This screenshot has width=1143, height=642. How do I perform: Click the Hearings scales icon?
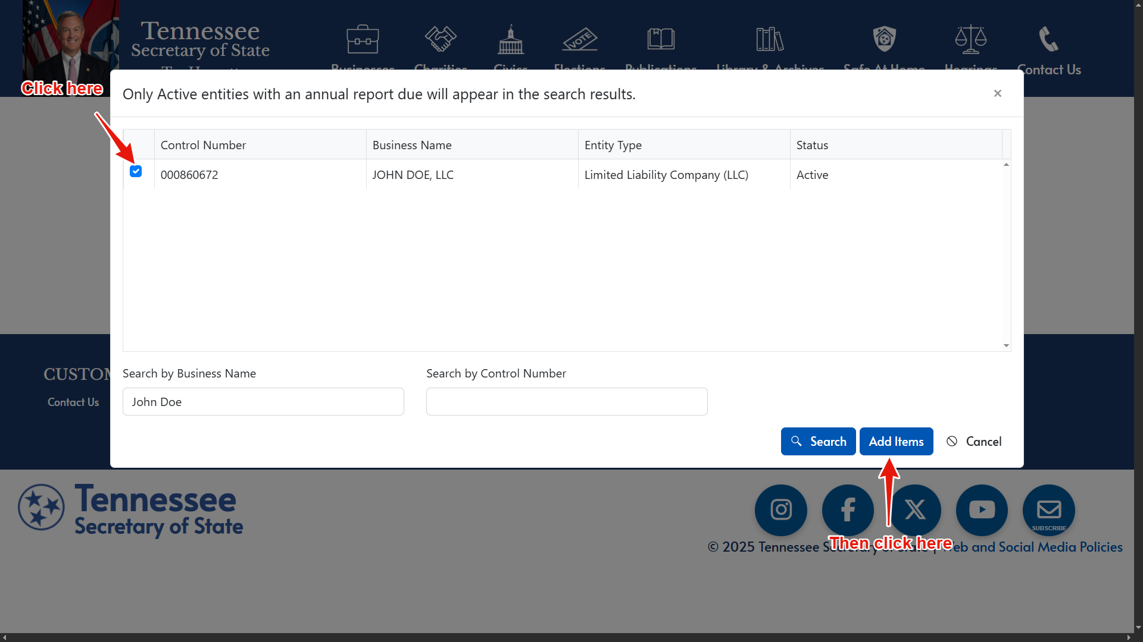click(970, 39)
